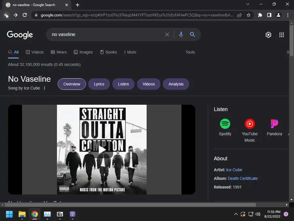Open the tab search chevron
Screen dimensions: 294x221
click(248, 4)
